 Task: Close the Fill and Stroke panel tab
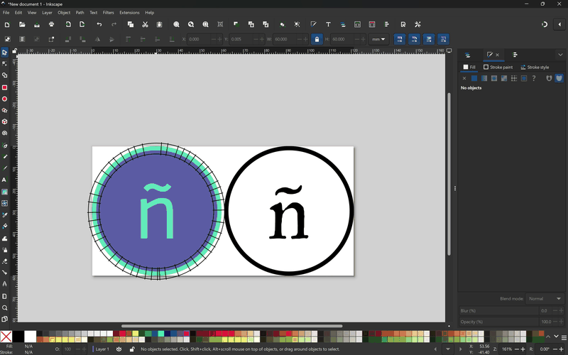coord(498,55)
